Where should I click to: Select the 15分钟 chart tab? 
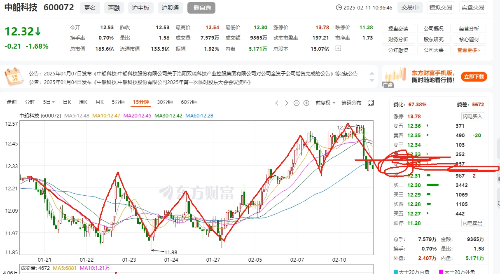pyautogui.click(x=140, y=102)
